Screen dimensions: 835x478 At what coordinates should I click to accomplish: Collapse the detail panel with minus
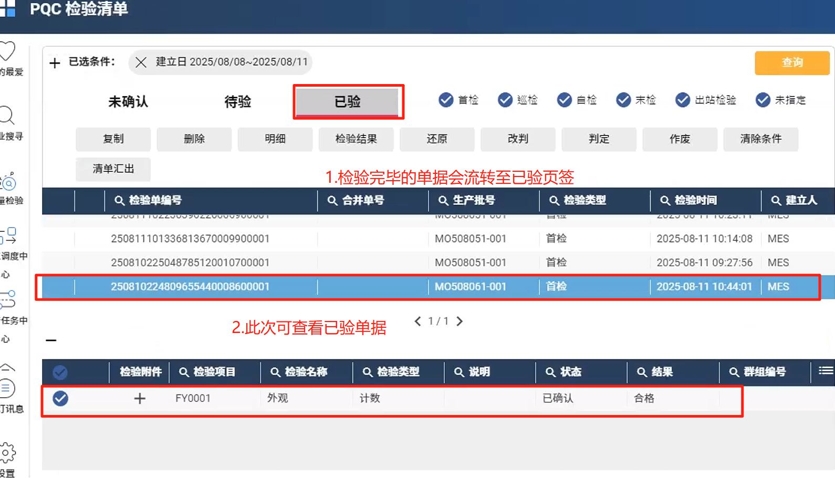click(51, 340)
